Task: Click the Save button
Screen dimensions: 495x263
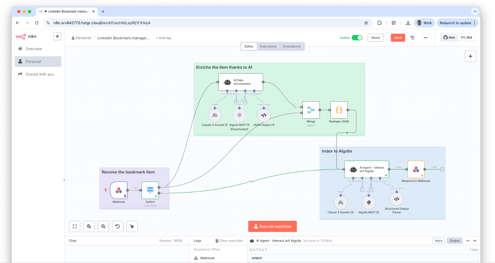Action: (x=398, y=38)
